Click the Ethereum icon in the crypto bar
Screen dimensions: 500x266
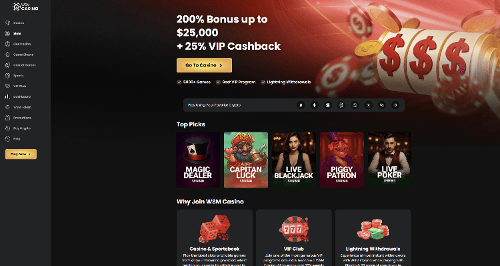315,105
